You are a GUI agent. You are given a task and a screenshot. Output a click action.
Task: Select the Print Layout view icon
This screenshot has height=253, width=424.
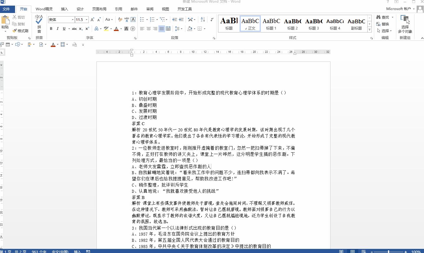tap(353, 252)
